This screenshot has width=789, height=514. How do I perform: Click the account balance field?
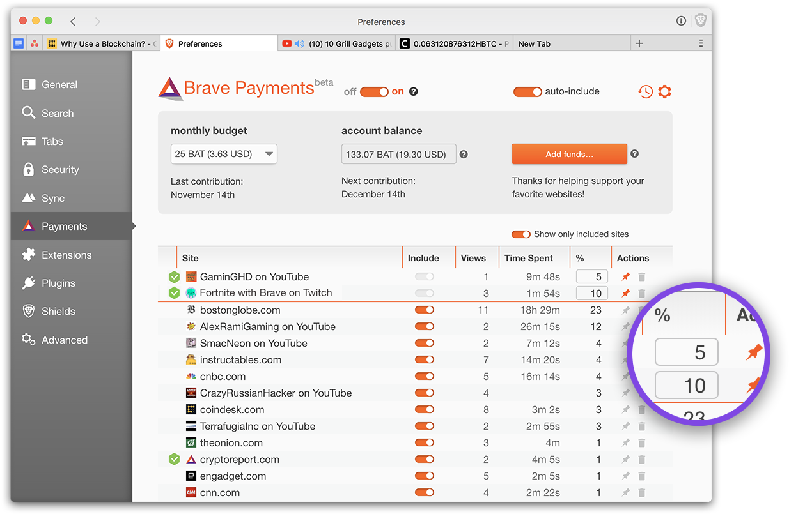tap(398, 154)
